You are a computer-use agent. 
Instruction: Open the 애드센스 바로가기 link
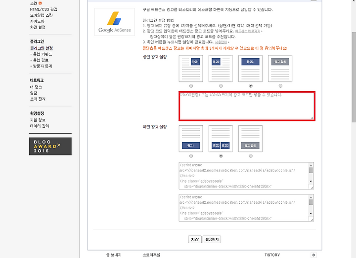pyautogui.click(x=248, y=31)
